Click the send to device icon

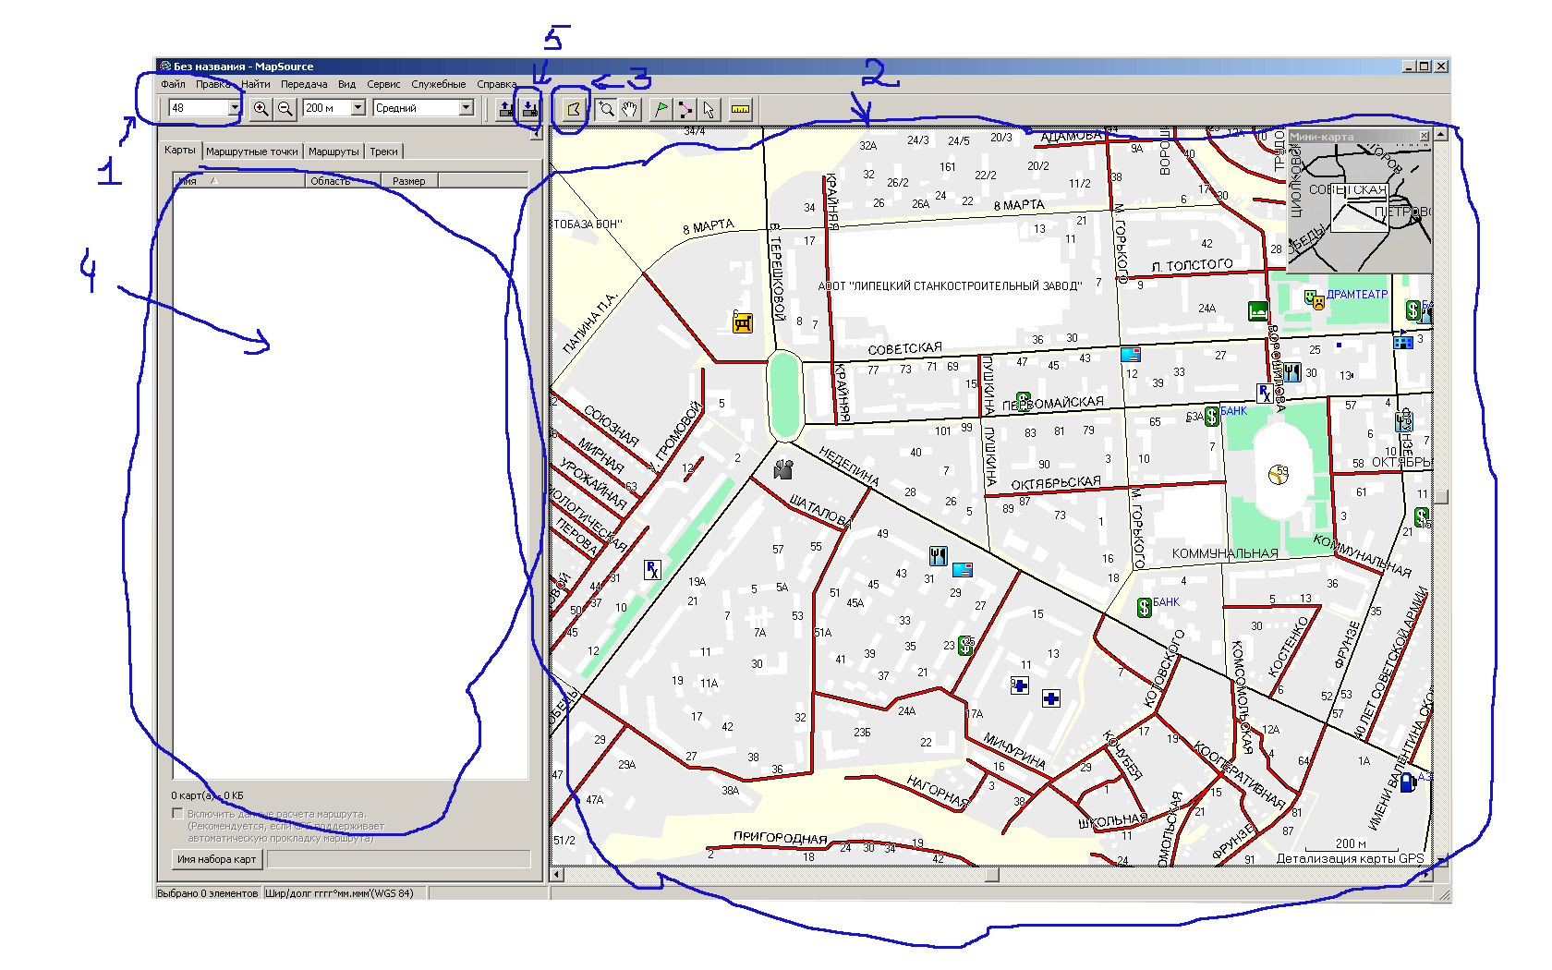tap(505, 109)
